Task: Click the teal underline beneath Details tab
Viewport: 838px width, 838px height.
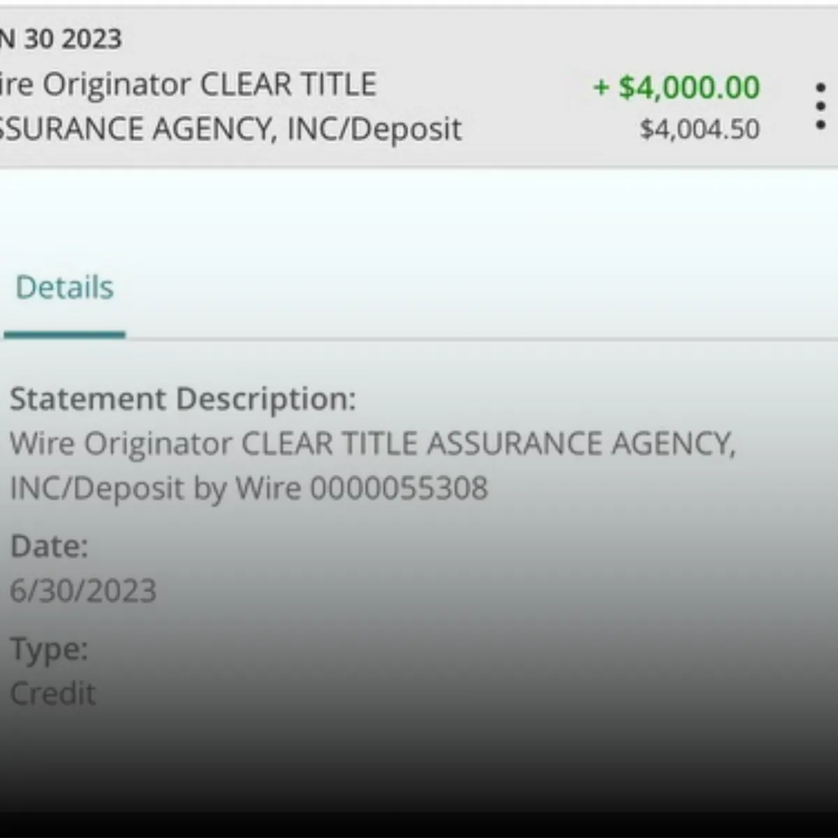Action: [64, 335]
